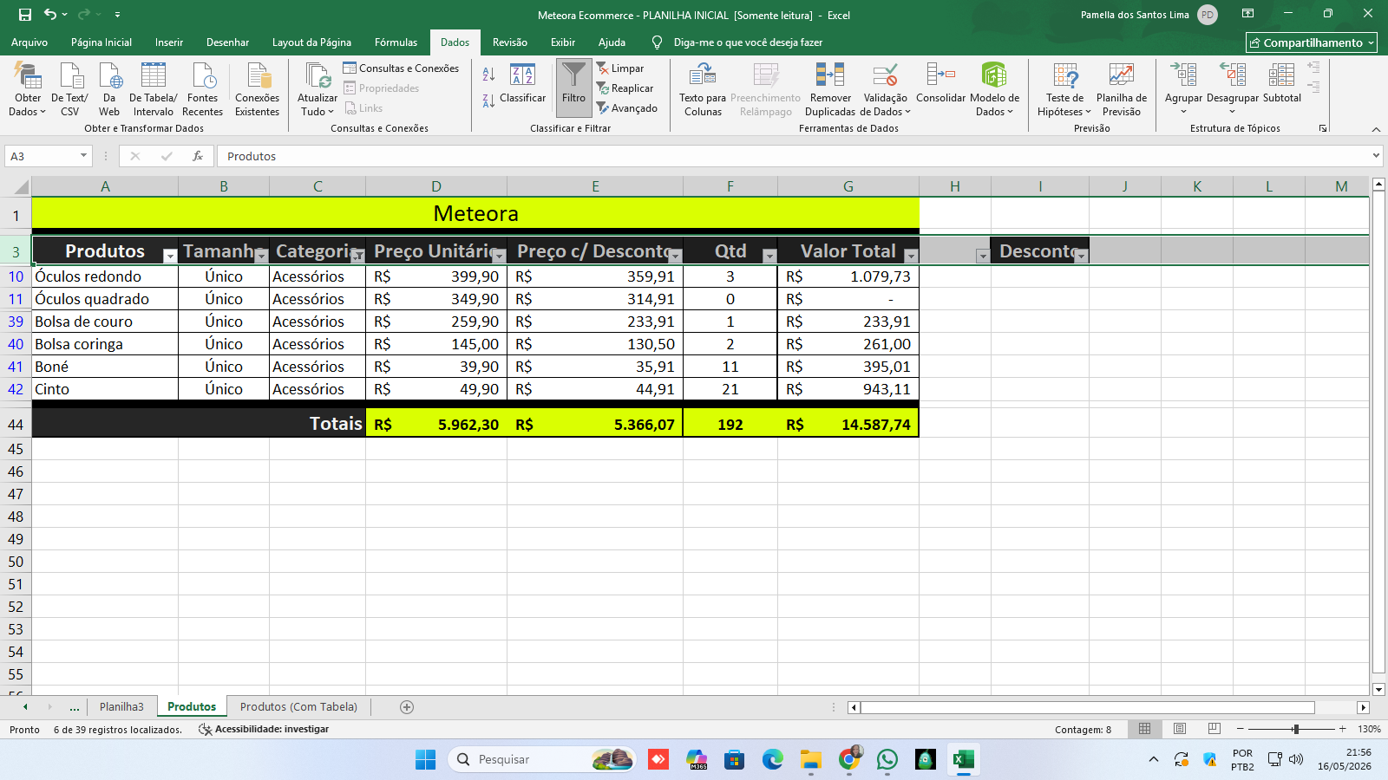Viewport: 1388px width, 780px height.
Task: Open the Windows Start menu
Action: 426,760
